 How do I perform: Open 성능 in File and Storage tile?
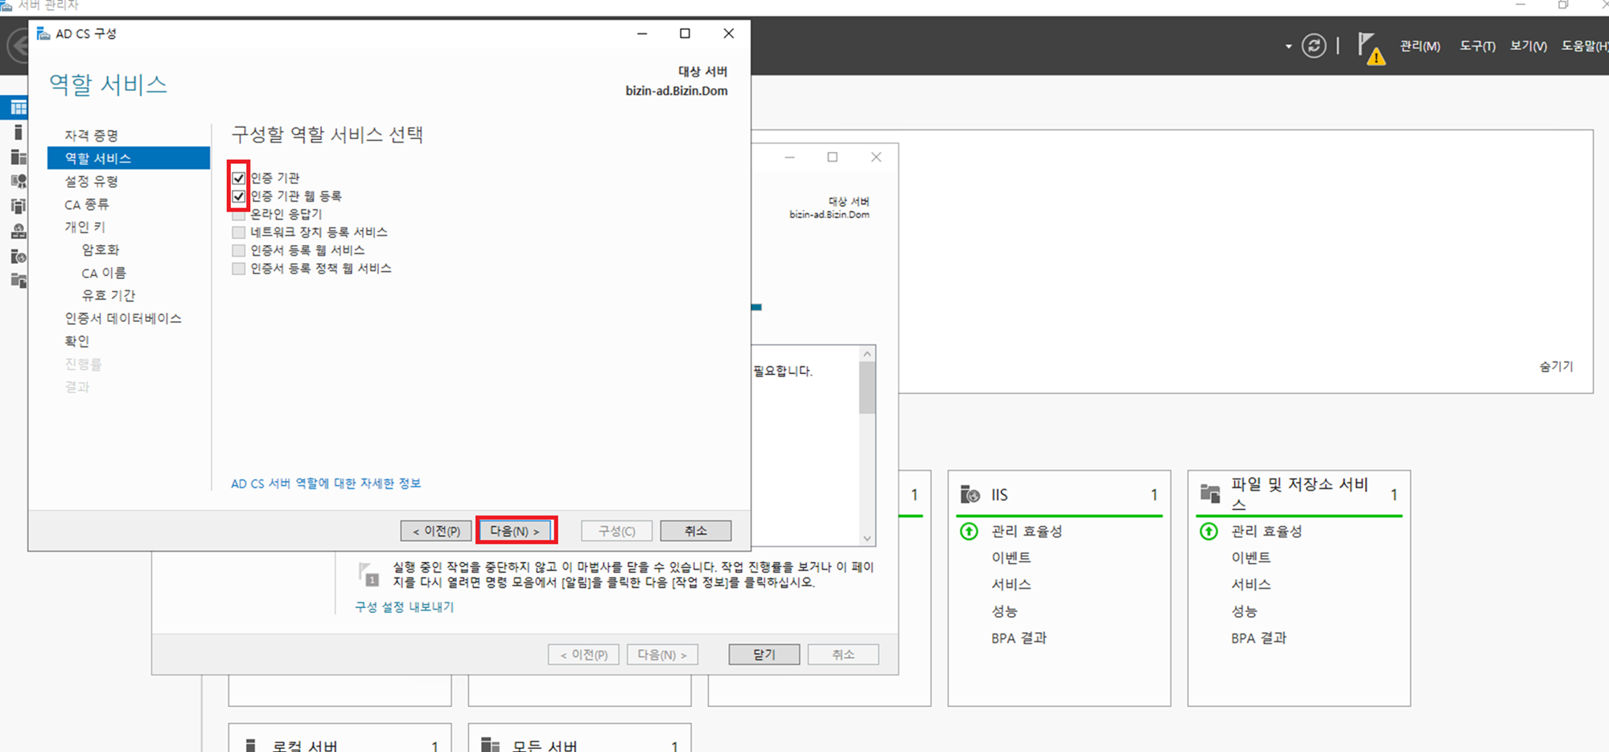coord(1244,611)
